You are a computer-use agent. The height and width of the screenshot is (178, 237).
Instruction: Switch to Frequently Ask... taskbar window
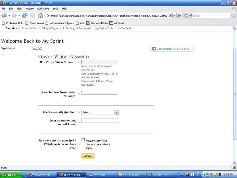(x=41, y=174)
